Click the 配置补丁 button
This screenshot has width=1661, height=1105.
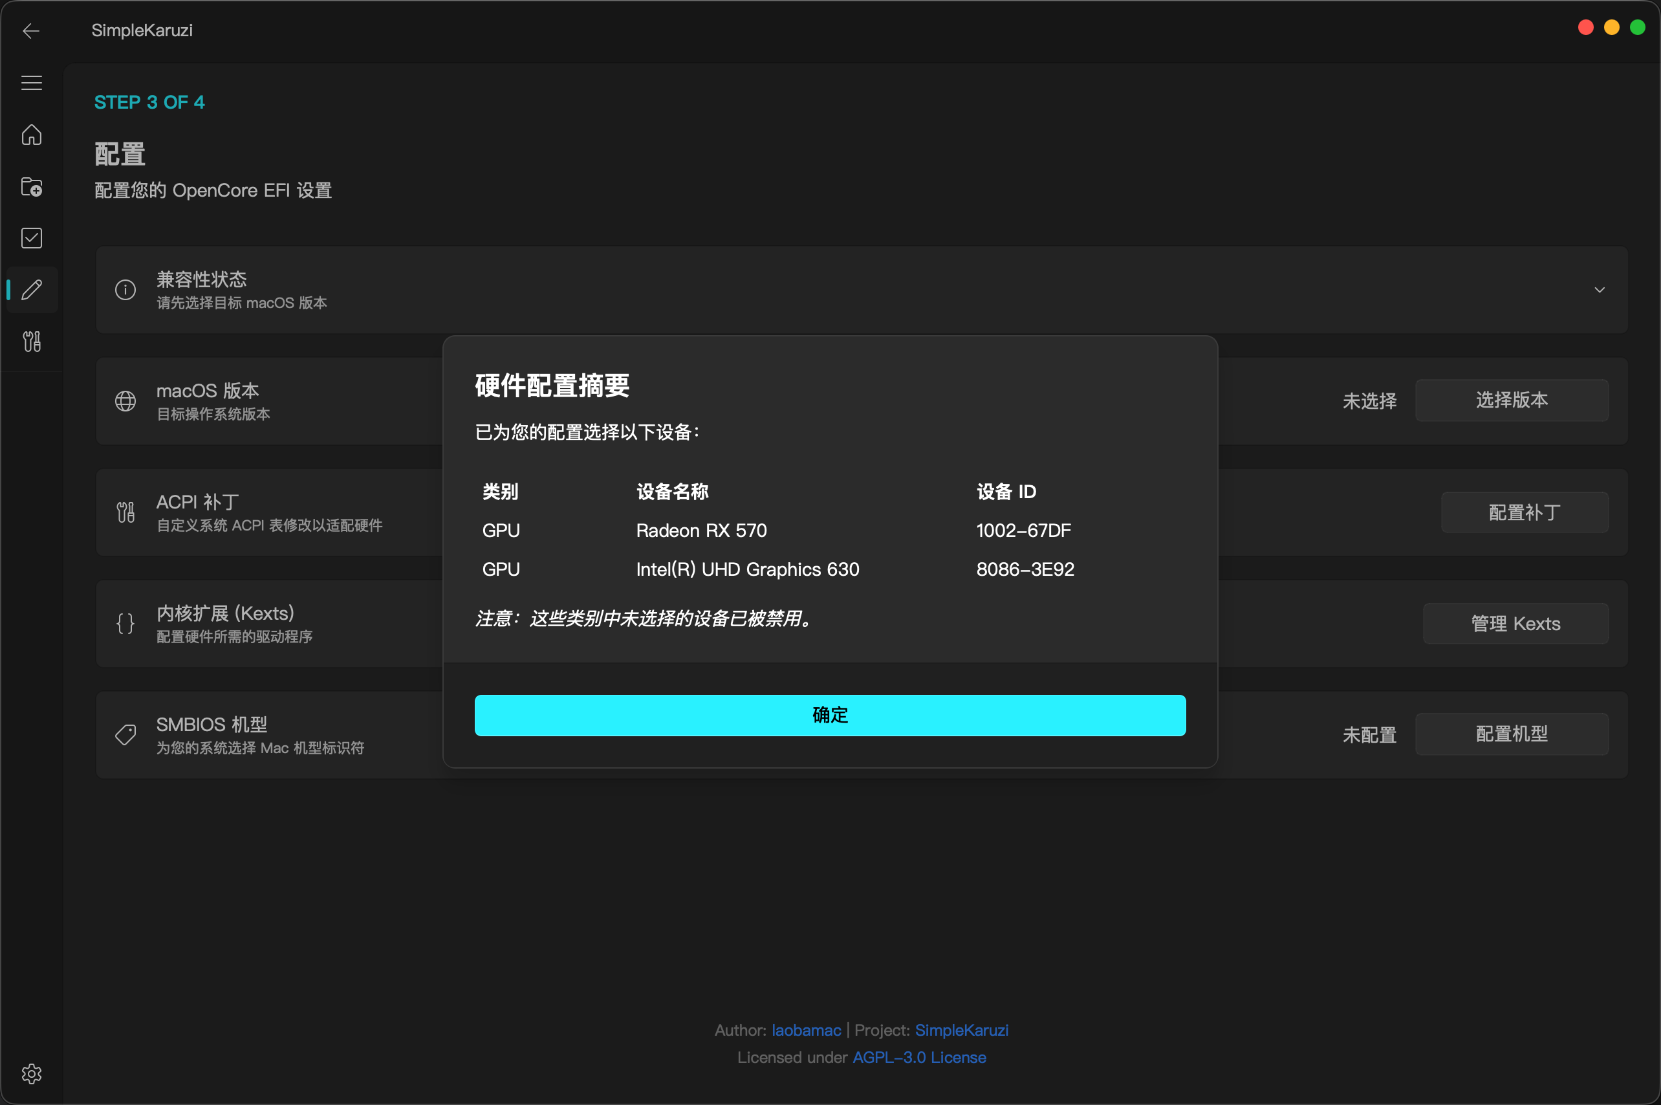tap(1525, 512)
